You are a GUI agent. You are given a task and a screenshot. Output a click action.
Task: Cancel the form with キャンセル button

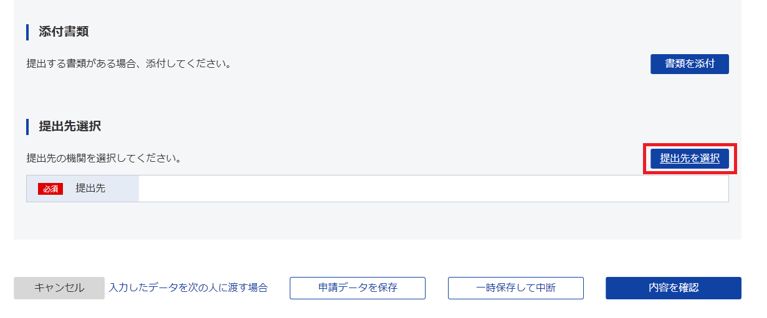(59, 288)
